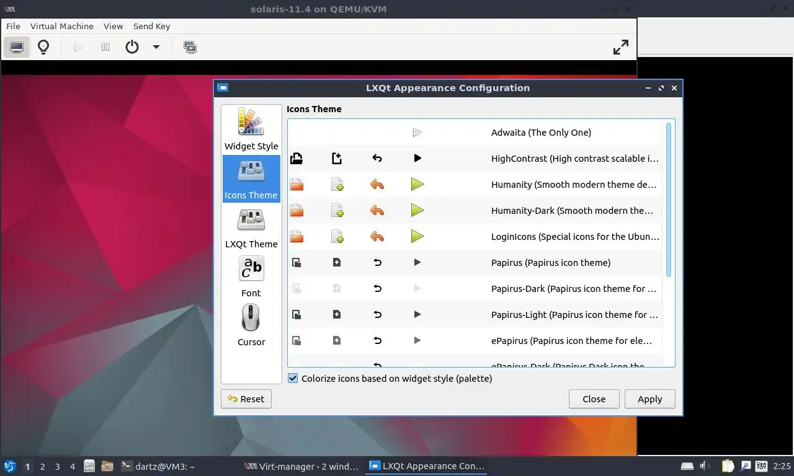Select the Papirus-Light icon theme row
Screen dimensions: 794x476
click(x=475, y=315)
